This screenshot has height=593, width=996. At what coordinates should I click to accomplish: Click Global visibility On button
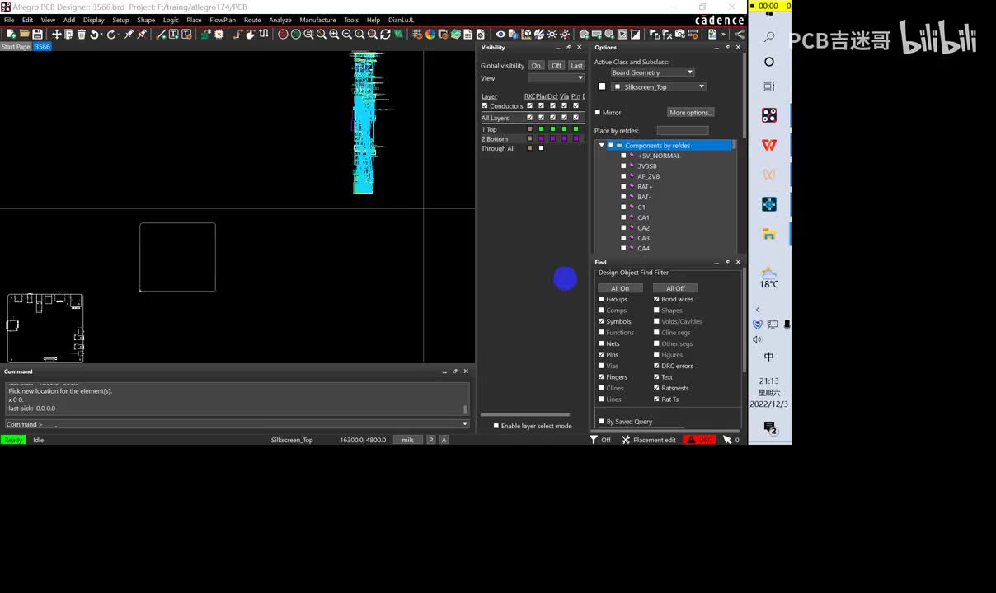click(x=536, y=66)
